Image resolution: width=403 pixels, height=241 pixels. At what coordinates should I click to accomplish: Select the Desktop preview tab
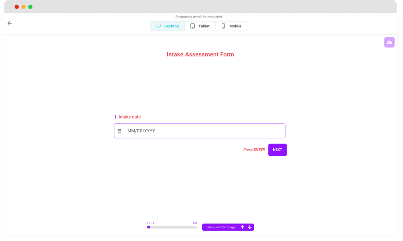pos(167,26)
